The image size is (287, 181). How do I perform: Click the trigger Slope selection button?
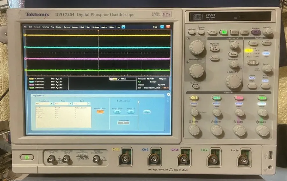pos(252,87)
